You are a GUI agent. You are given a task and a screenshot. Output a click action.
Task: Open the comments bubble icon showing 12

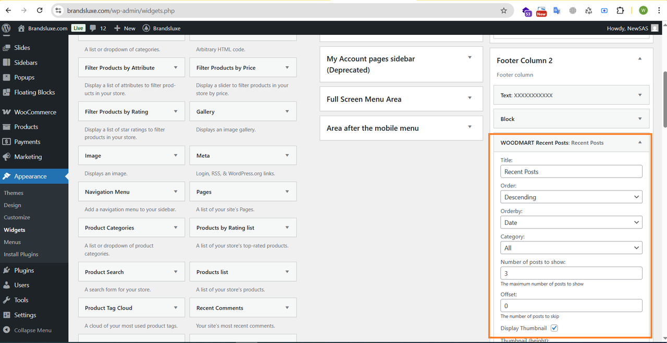pos(93,28)
